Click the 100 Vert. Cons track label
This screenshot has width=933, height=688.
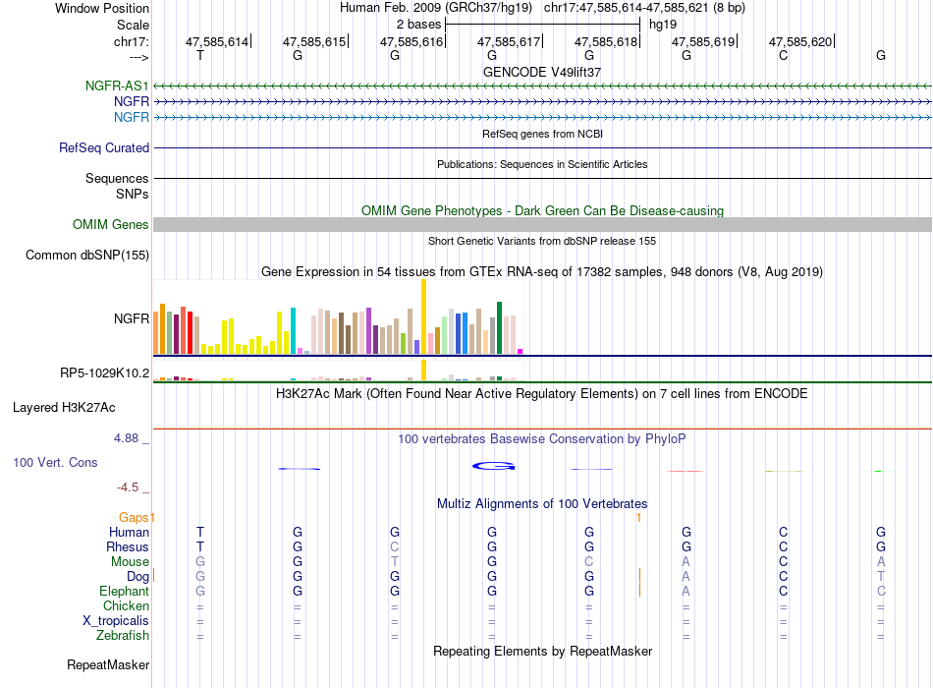[x=55, y=462]
